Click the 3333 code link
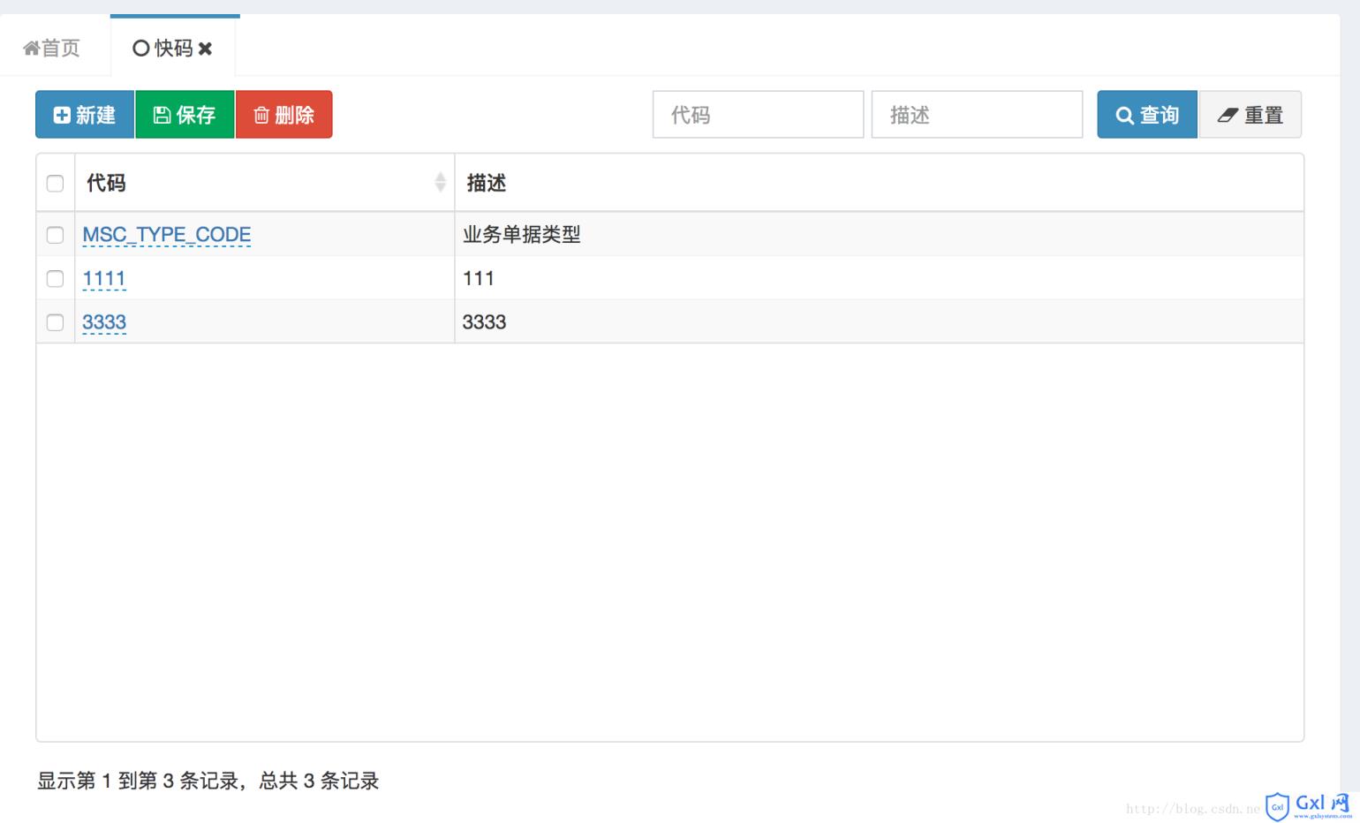This screenshot has width=1360, height=823. (104, 322)
